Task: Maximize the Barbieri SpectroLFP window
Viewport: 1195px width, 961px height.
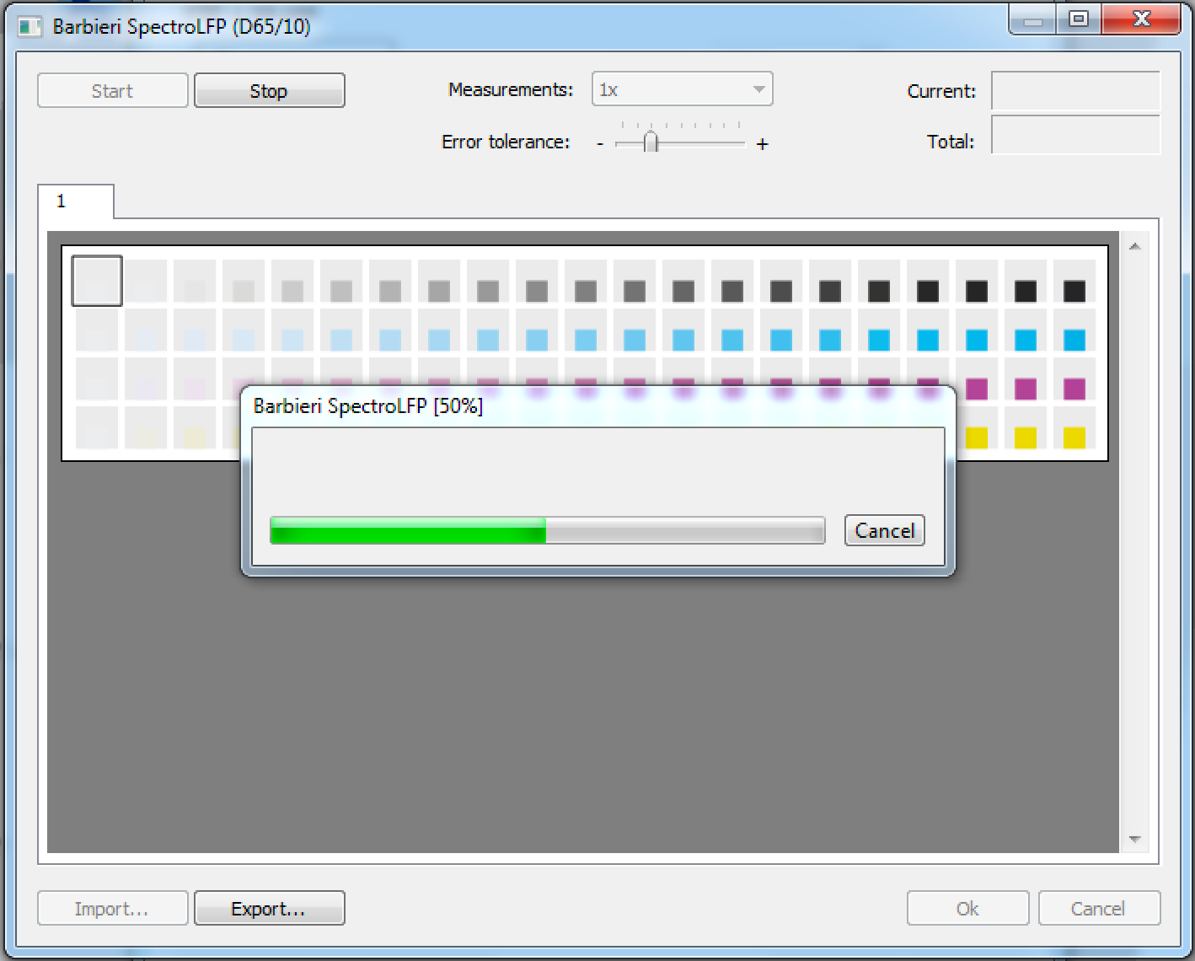Action: coord(1079,19)
